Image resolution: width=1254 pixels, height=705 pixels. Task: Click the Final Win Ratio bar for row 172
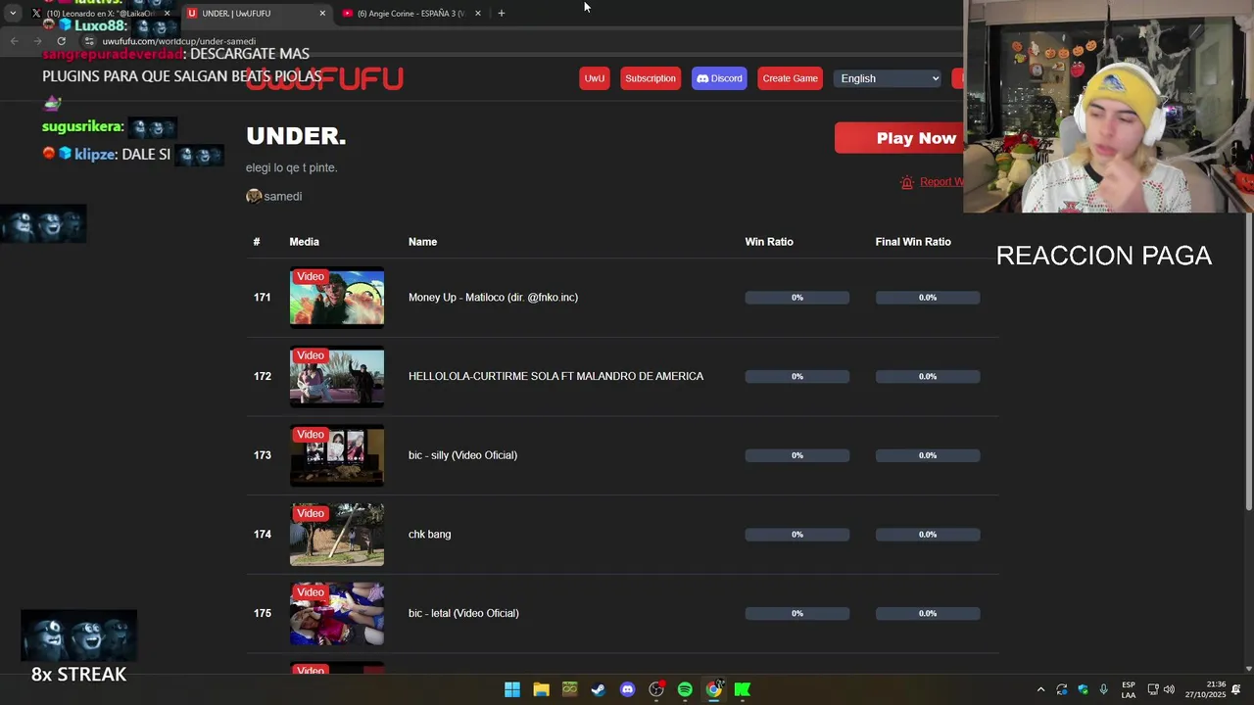pyautogui.click(x=928, y=376)
